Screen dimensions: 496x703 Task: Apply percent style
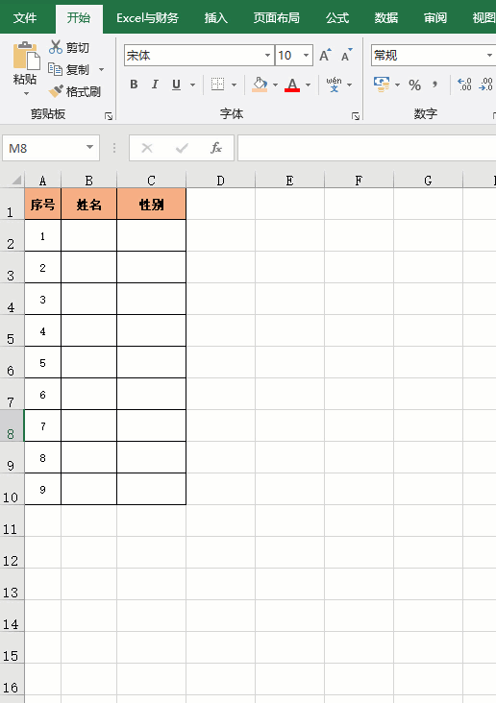tap(414, 85)
